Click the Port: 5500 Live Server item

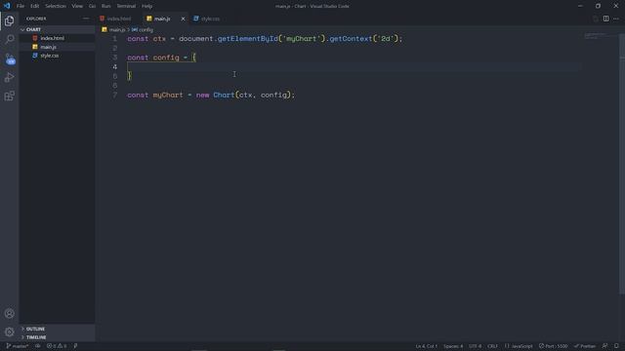point(554,346)
